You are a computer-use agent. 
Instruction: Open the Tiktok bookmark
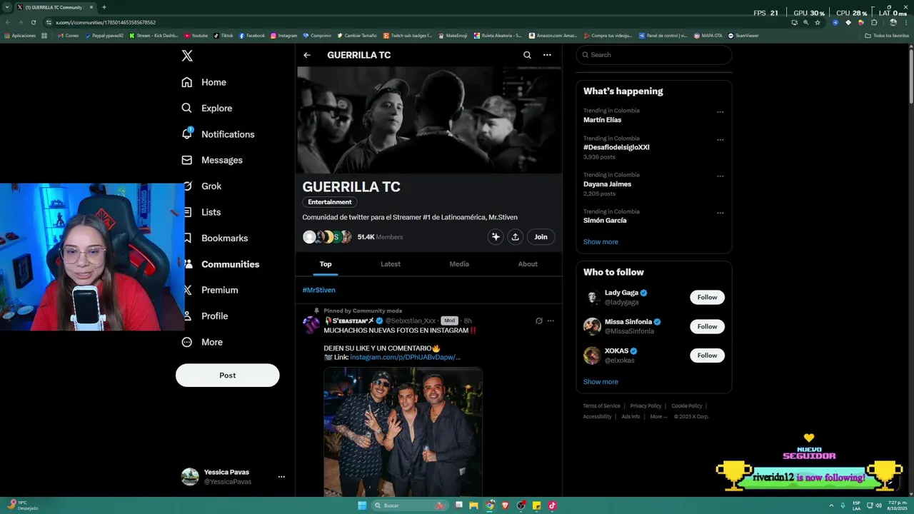(x=224, y=36)
